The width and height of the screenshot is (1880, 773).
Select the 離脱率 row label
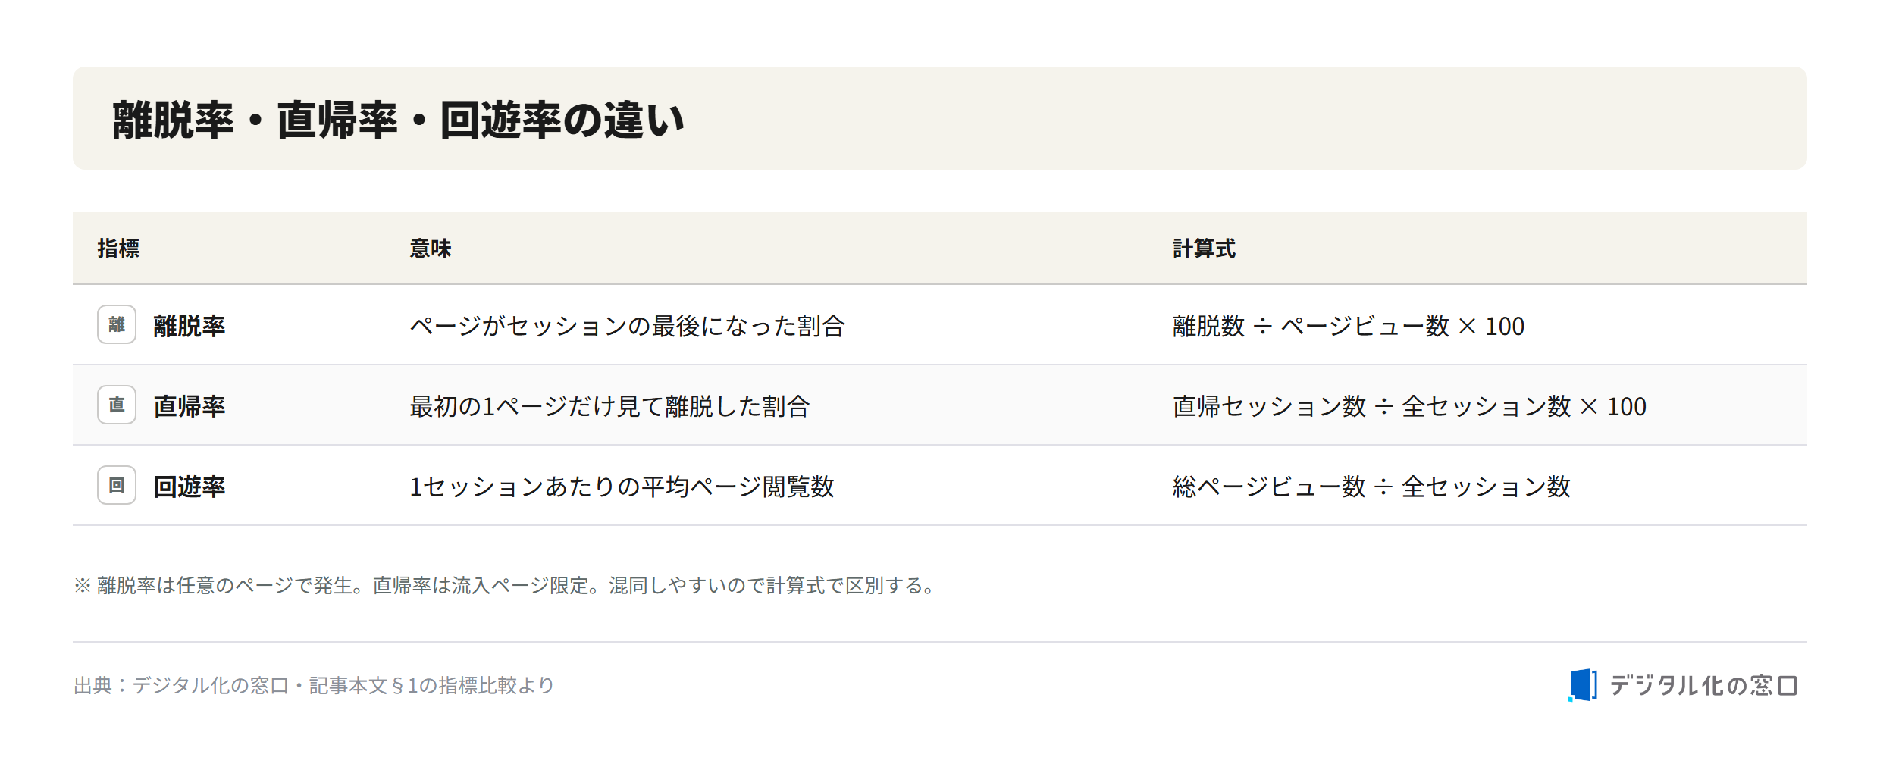[190, 326]
